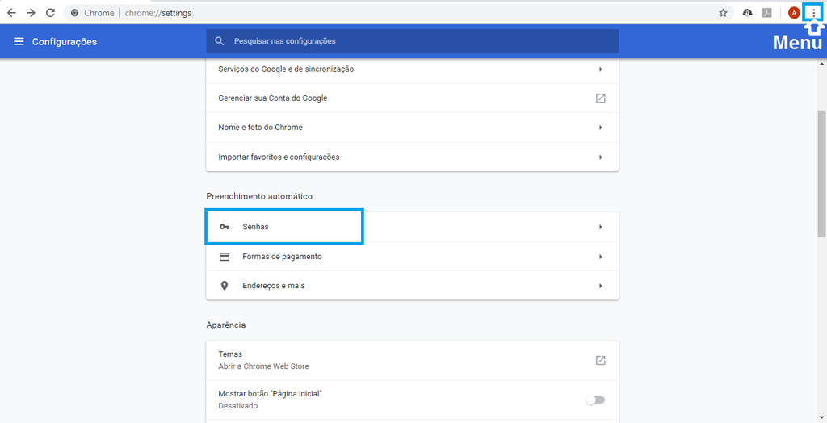The image size is (827, 423).
Task: Go back using the browser back arrow
Action: (x=11, y=13)
